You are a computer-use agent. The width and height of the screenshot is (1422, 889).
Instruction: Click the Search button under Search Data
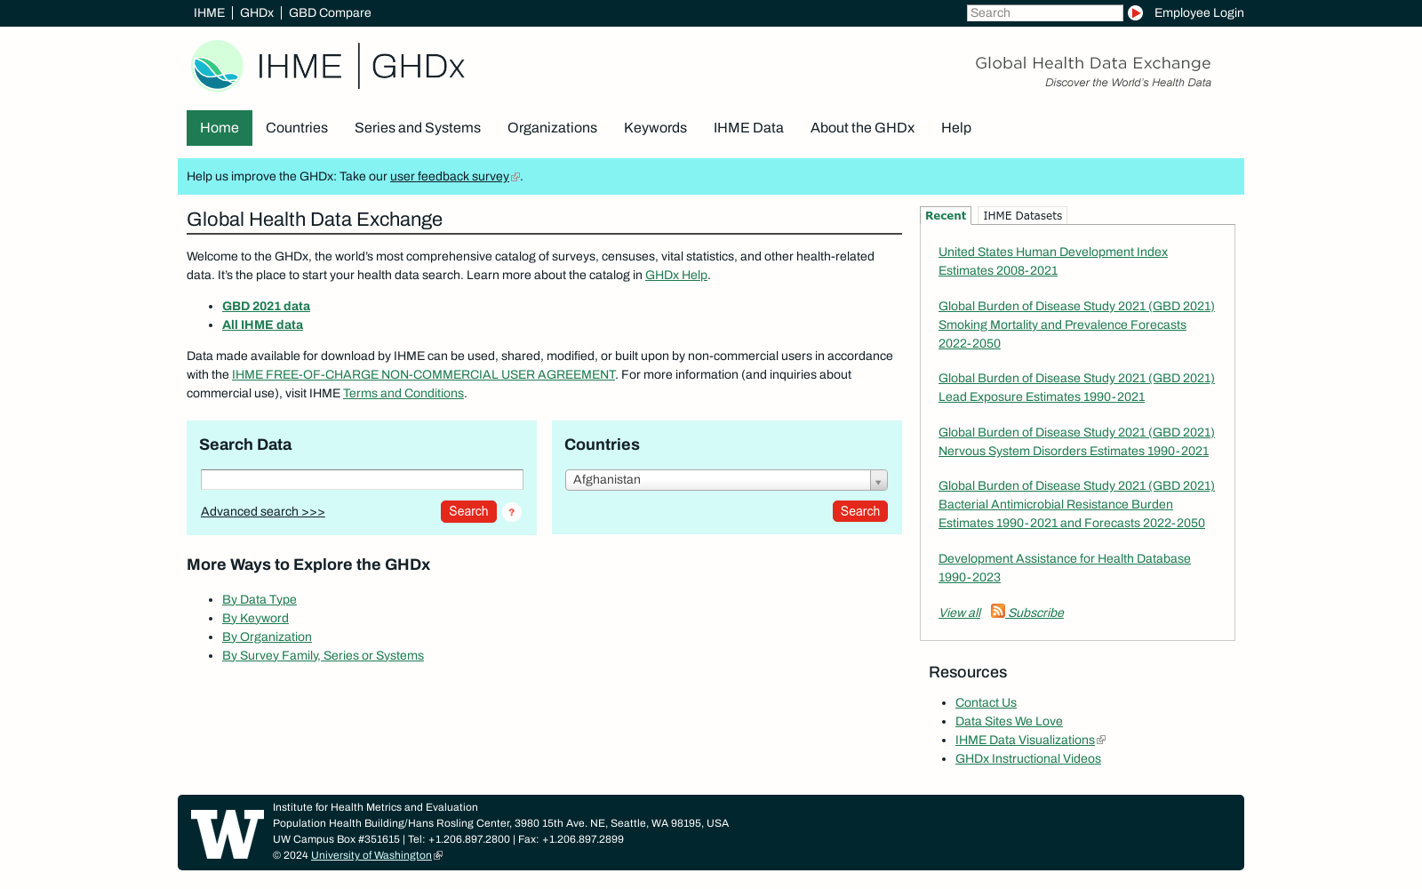(x=468, y=511)
